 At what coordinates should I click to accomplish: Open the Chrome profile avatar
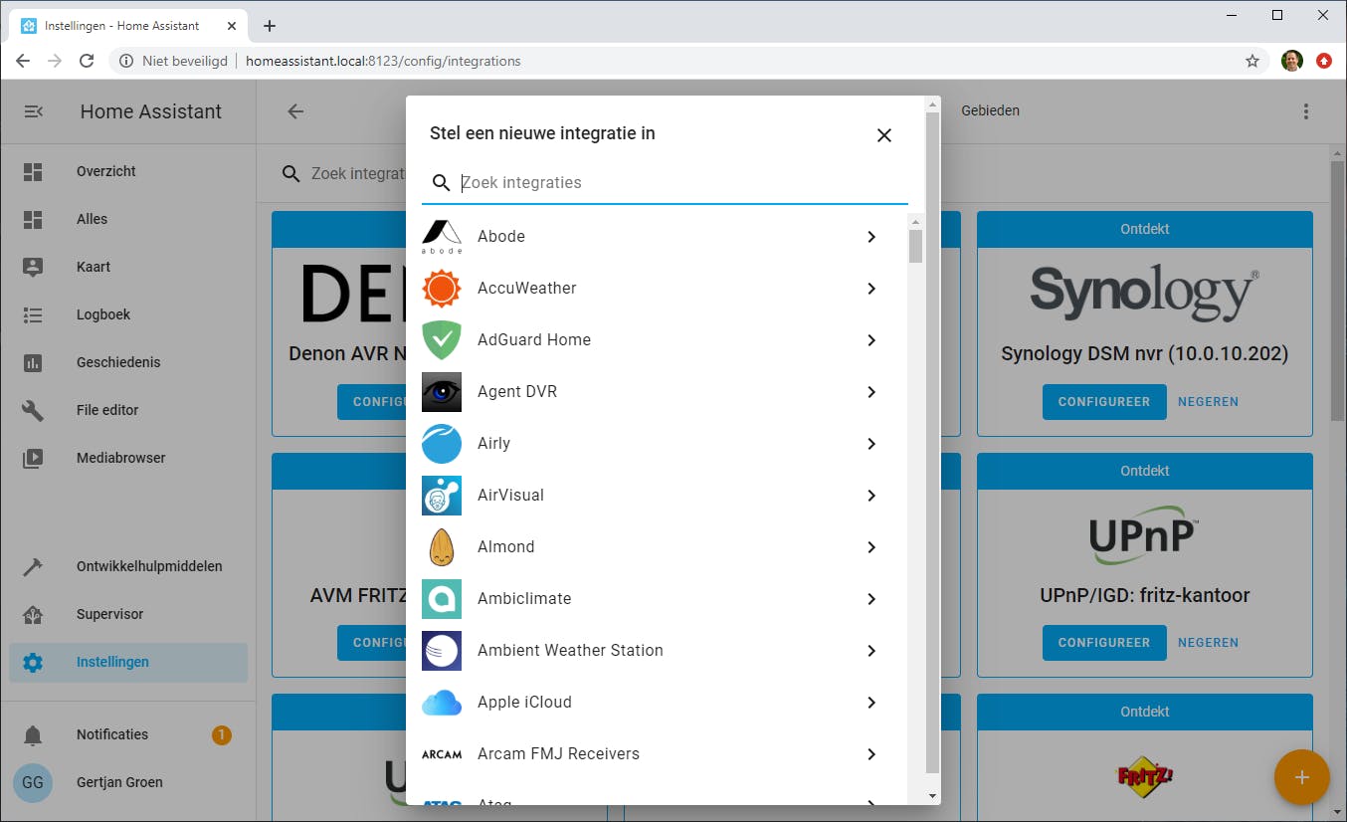pos(1292,61)
